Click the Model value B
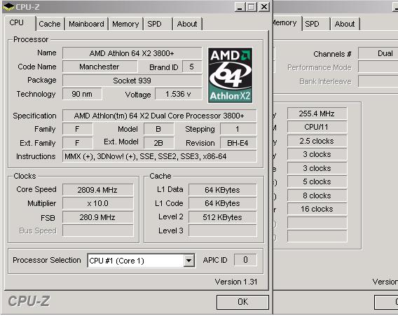Screen dimensions: 398x316 (158, 129)
